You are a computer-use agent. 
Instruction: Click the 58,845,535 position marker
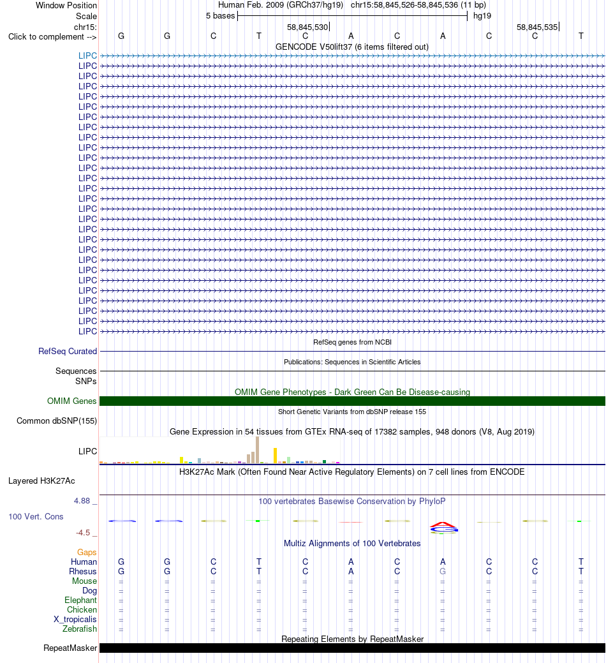[x=537, y=27]
